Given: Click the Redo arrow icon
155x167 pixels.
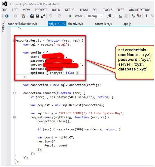Looking at the screenshot, I should click(59, 16).
